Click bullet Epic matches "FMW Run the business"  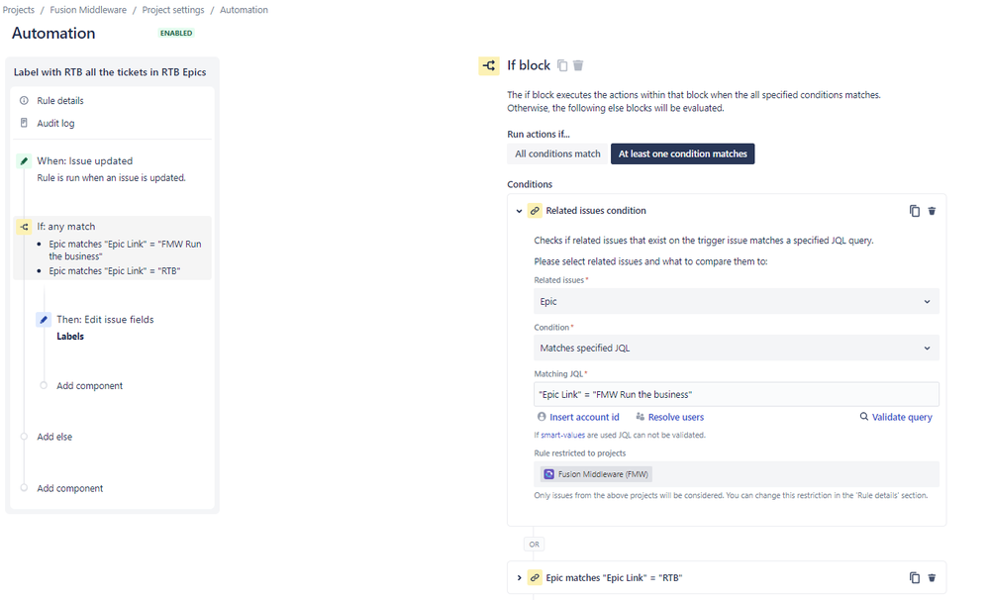125,250
